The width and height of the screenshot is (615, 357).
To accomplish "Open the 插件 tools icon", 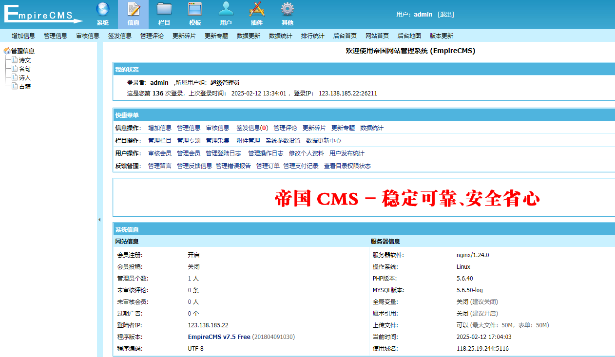I will coord(257,10).
